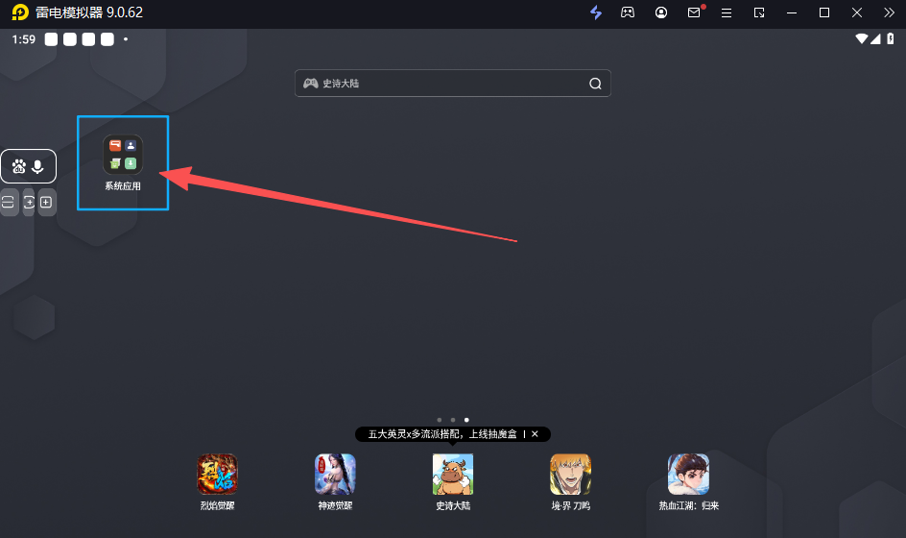Viewport: 906px width, 538px height.
Task: Open the 境·界 刀鸣 game
Action: point(570,474)
